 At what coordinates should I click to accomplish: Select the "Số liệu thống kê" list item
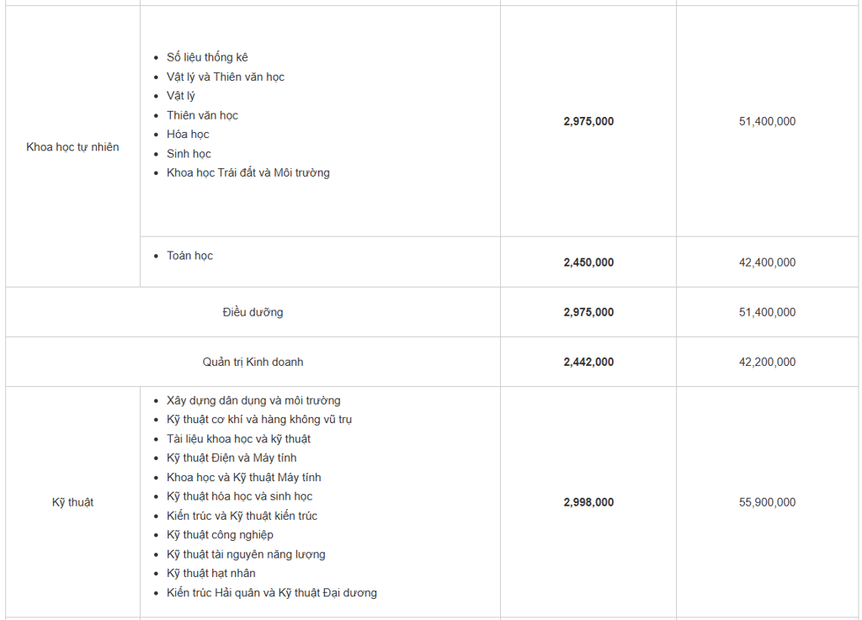click(x=207, y=57)
